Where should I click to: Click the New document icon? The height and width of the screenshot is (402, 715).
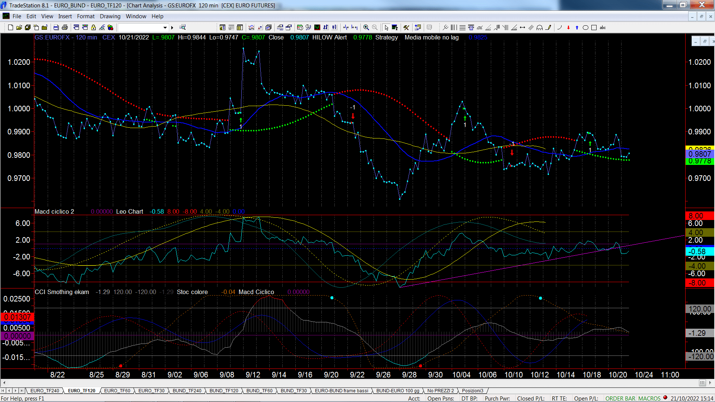(10, 27)
